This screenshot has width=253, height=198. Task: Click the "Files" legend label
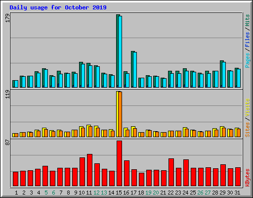[x=248, y=40]
